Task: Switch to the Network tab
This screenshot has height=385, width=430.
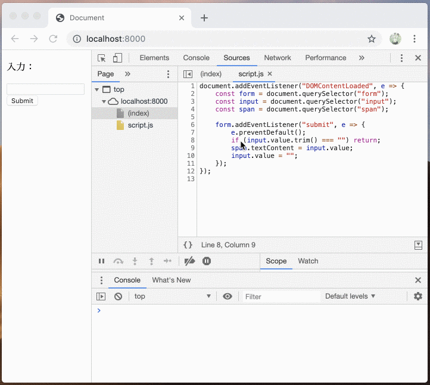Action: coord(278,58)
